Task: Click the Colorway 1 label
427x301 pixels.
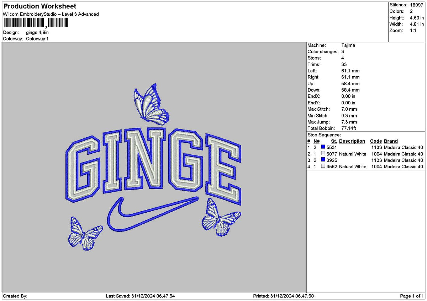Action: 38,39
